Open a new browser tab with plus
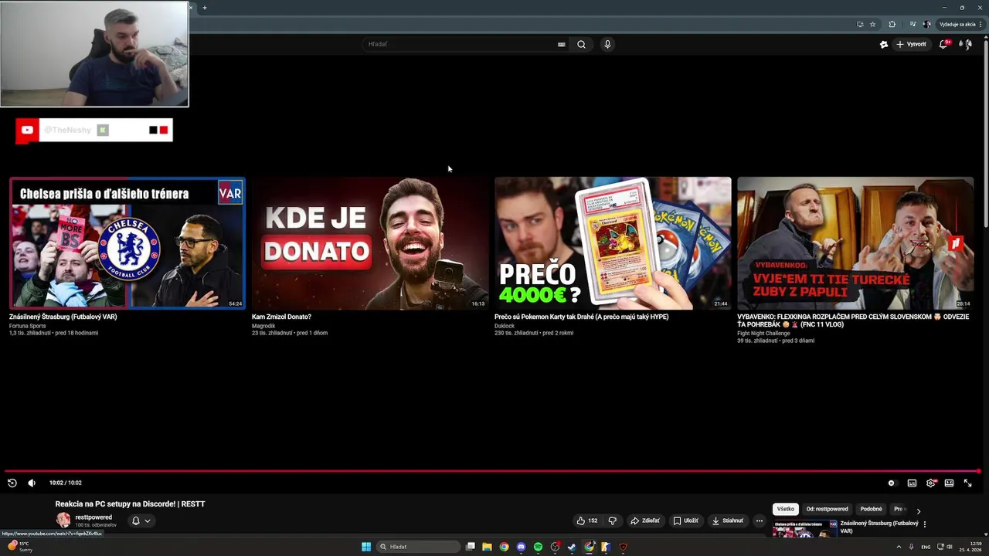 click(205, 8)
